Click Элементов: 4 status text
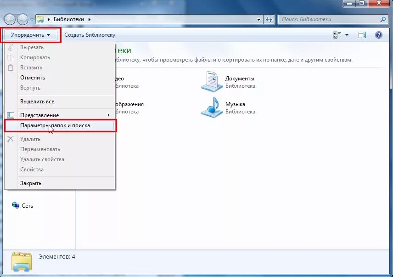 [x=57, y=257]
